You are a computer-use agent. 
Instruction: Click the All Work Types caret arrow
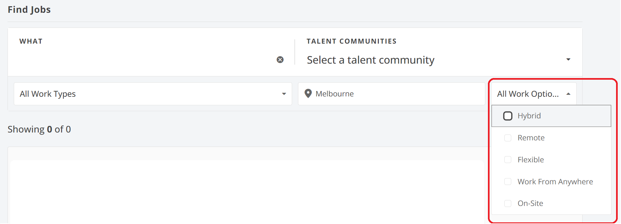[x=284, y=94]
